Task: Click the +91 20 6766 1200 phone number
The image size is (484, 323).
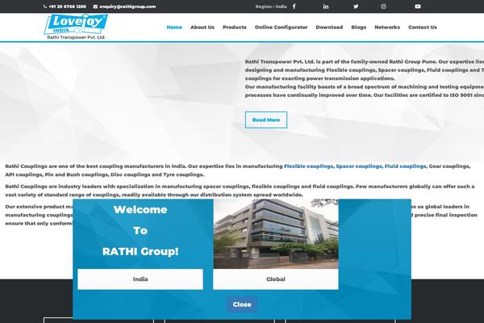Action: (67, 6)
